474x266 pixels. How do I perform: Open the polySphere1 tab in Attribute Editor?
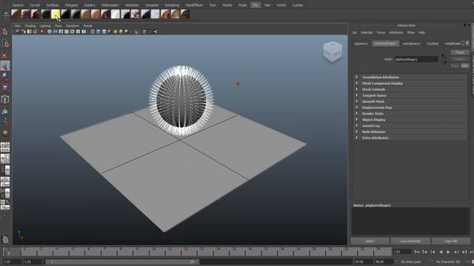coord(412,44)
